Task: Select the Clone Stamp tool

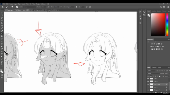Action: (x=2, y=36)
